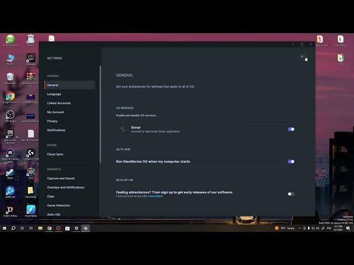Viewport: 354px width, 265px height.
Task: Open Recycle Bin desktop icon
Action: 10,78
